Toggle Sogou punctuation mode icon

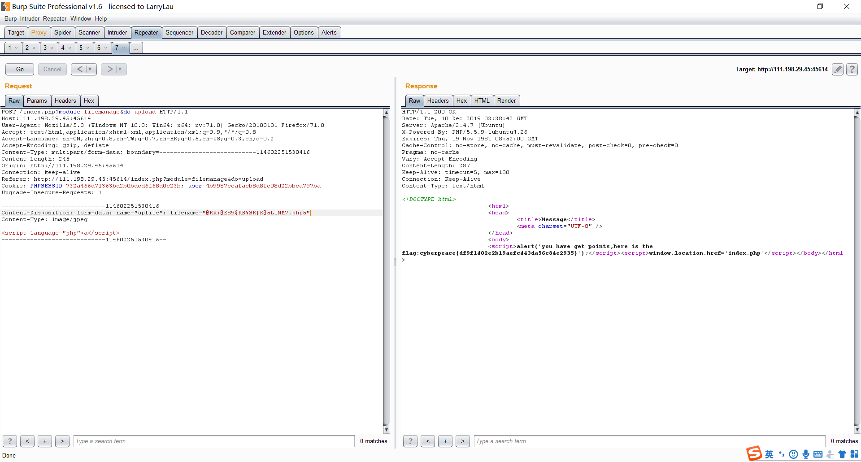tap(782, 454)
